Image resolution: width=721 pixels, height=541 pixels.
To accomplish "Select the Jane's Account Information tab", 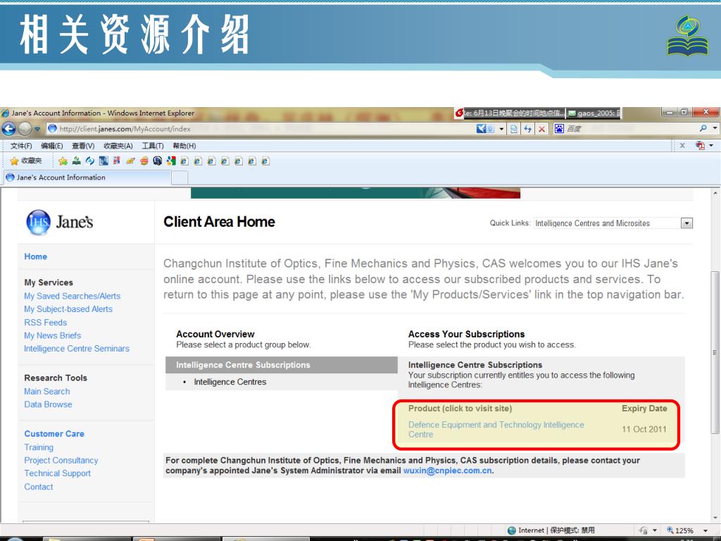I will [x=87, y=177].
